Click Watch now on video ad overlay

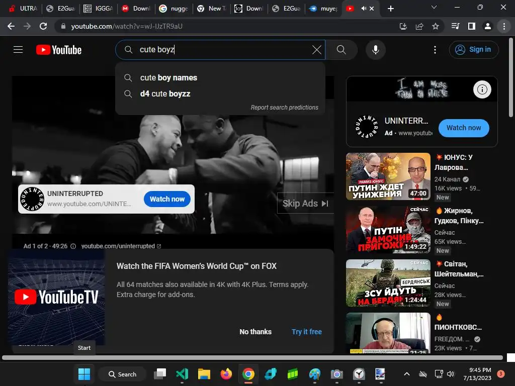(x=167, y=199)
